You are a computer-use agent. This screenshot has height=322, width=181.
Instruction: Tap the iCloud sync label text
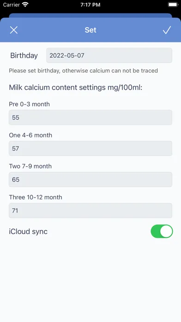28,231
